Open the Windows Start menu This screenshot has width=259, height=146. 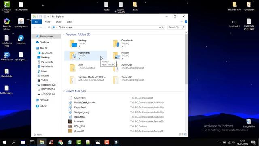[4, 142]
